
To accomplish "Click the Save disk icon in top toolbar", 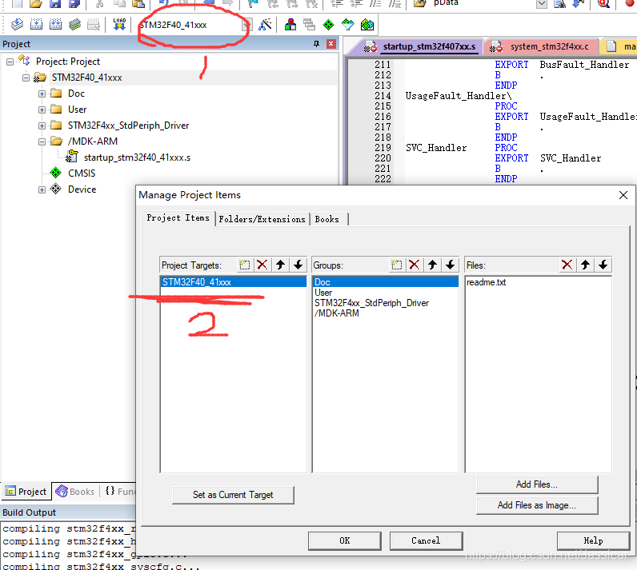I will click(55, 4).
